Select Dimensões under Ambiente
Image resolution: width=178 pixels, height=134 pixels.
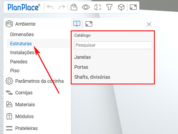tap(22, 35)
